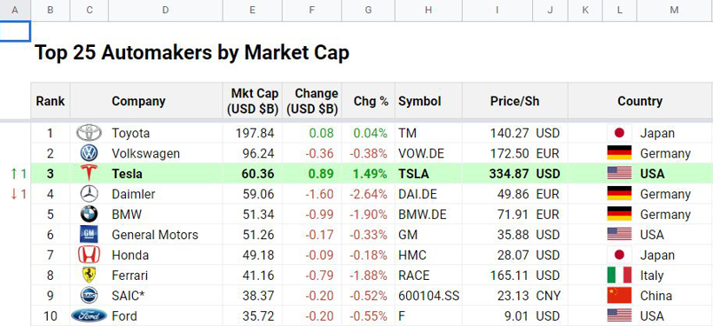
Task: Select the red Tesla logo
Action: coord(89,173)
